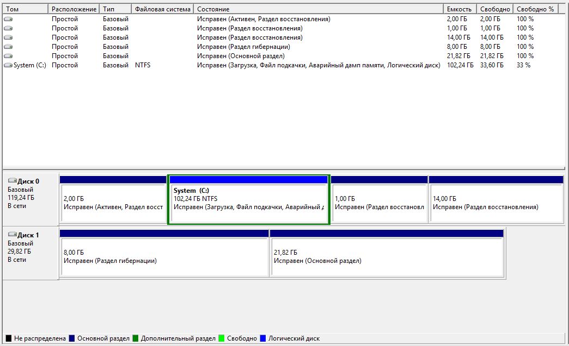
Task: Click drive icon of the 2,00 ГБ volume row
Action: [8, 19]
